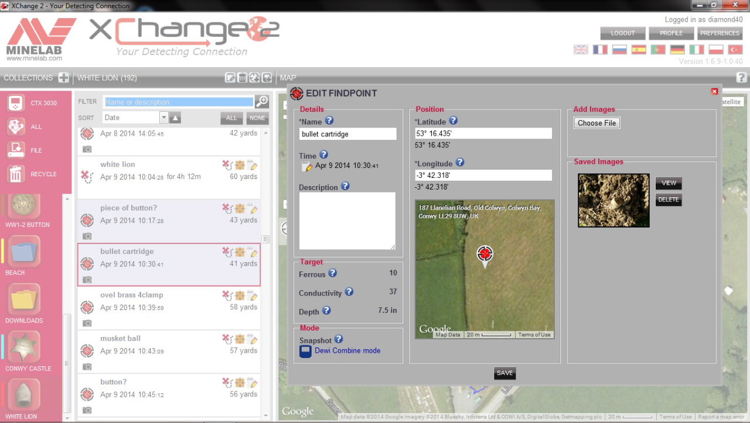The image size is (750, 423).
Task: Close the Edit Findpoint dialog
Action: point(714,91)
